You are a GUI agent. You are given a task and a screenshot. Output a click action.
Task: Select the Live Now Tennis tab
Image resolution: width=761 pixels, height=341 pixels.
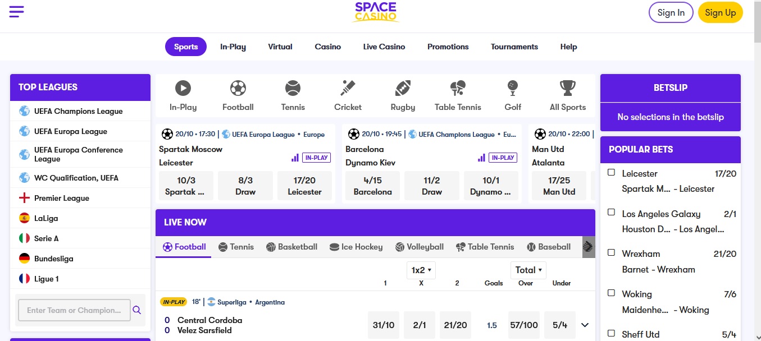pos(236,247)
